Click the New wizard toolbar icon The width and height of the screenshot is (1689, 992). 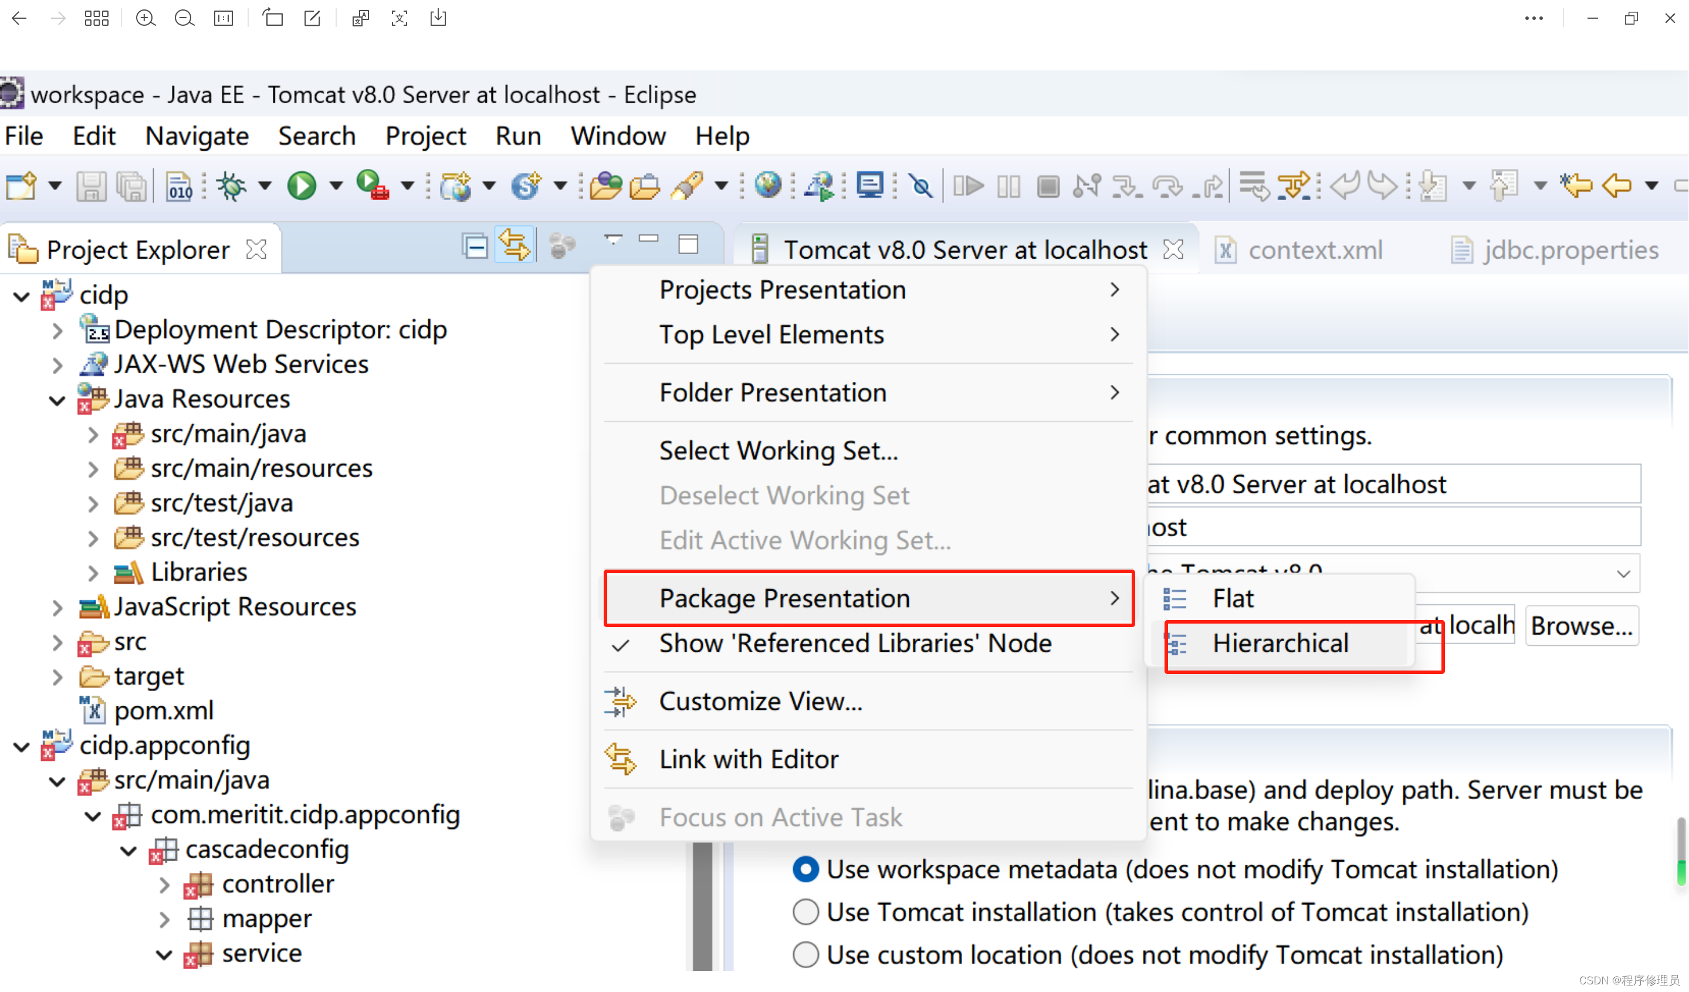pyautogui.click(x=22, y=187)
